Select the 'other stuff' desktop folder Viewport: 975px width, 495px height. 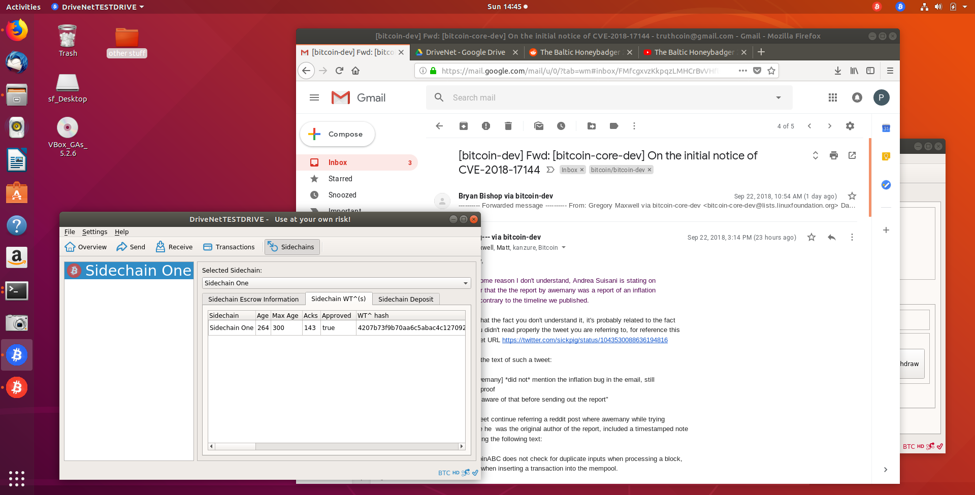[127, 43]
